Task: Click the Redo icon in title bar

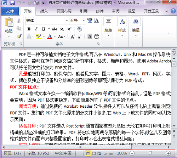Action: pos(29,3)
